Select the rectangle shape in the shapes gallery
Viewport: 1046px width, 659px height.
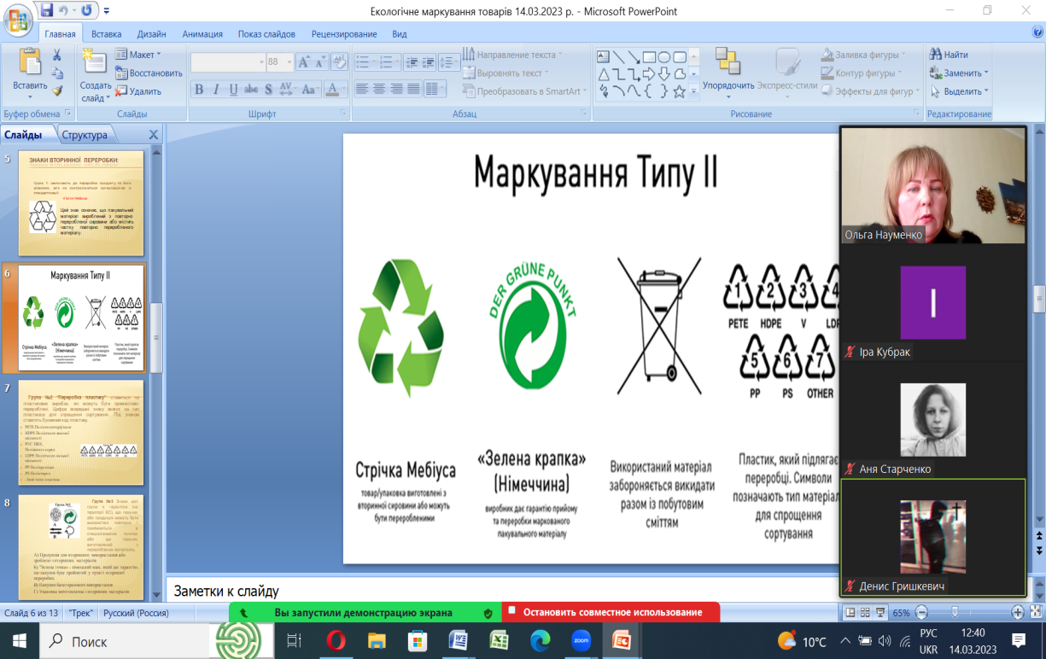[x=649, y=57]
